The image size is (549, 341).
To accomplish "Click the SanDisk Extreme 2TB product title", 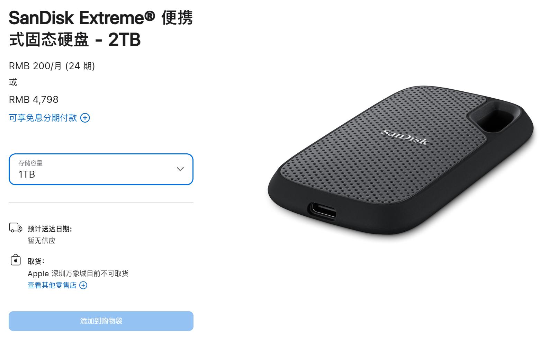I will tap(101, 28).
